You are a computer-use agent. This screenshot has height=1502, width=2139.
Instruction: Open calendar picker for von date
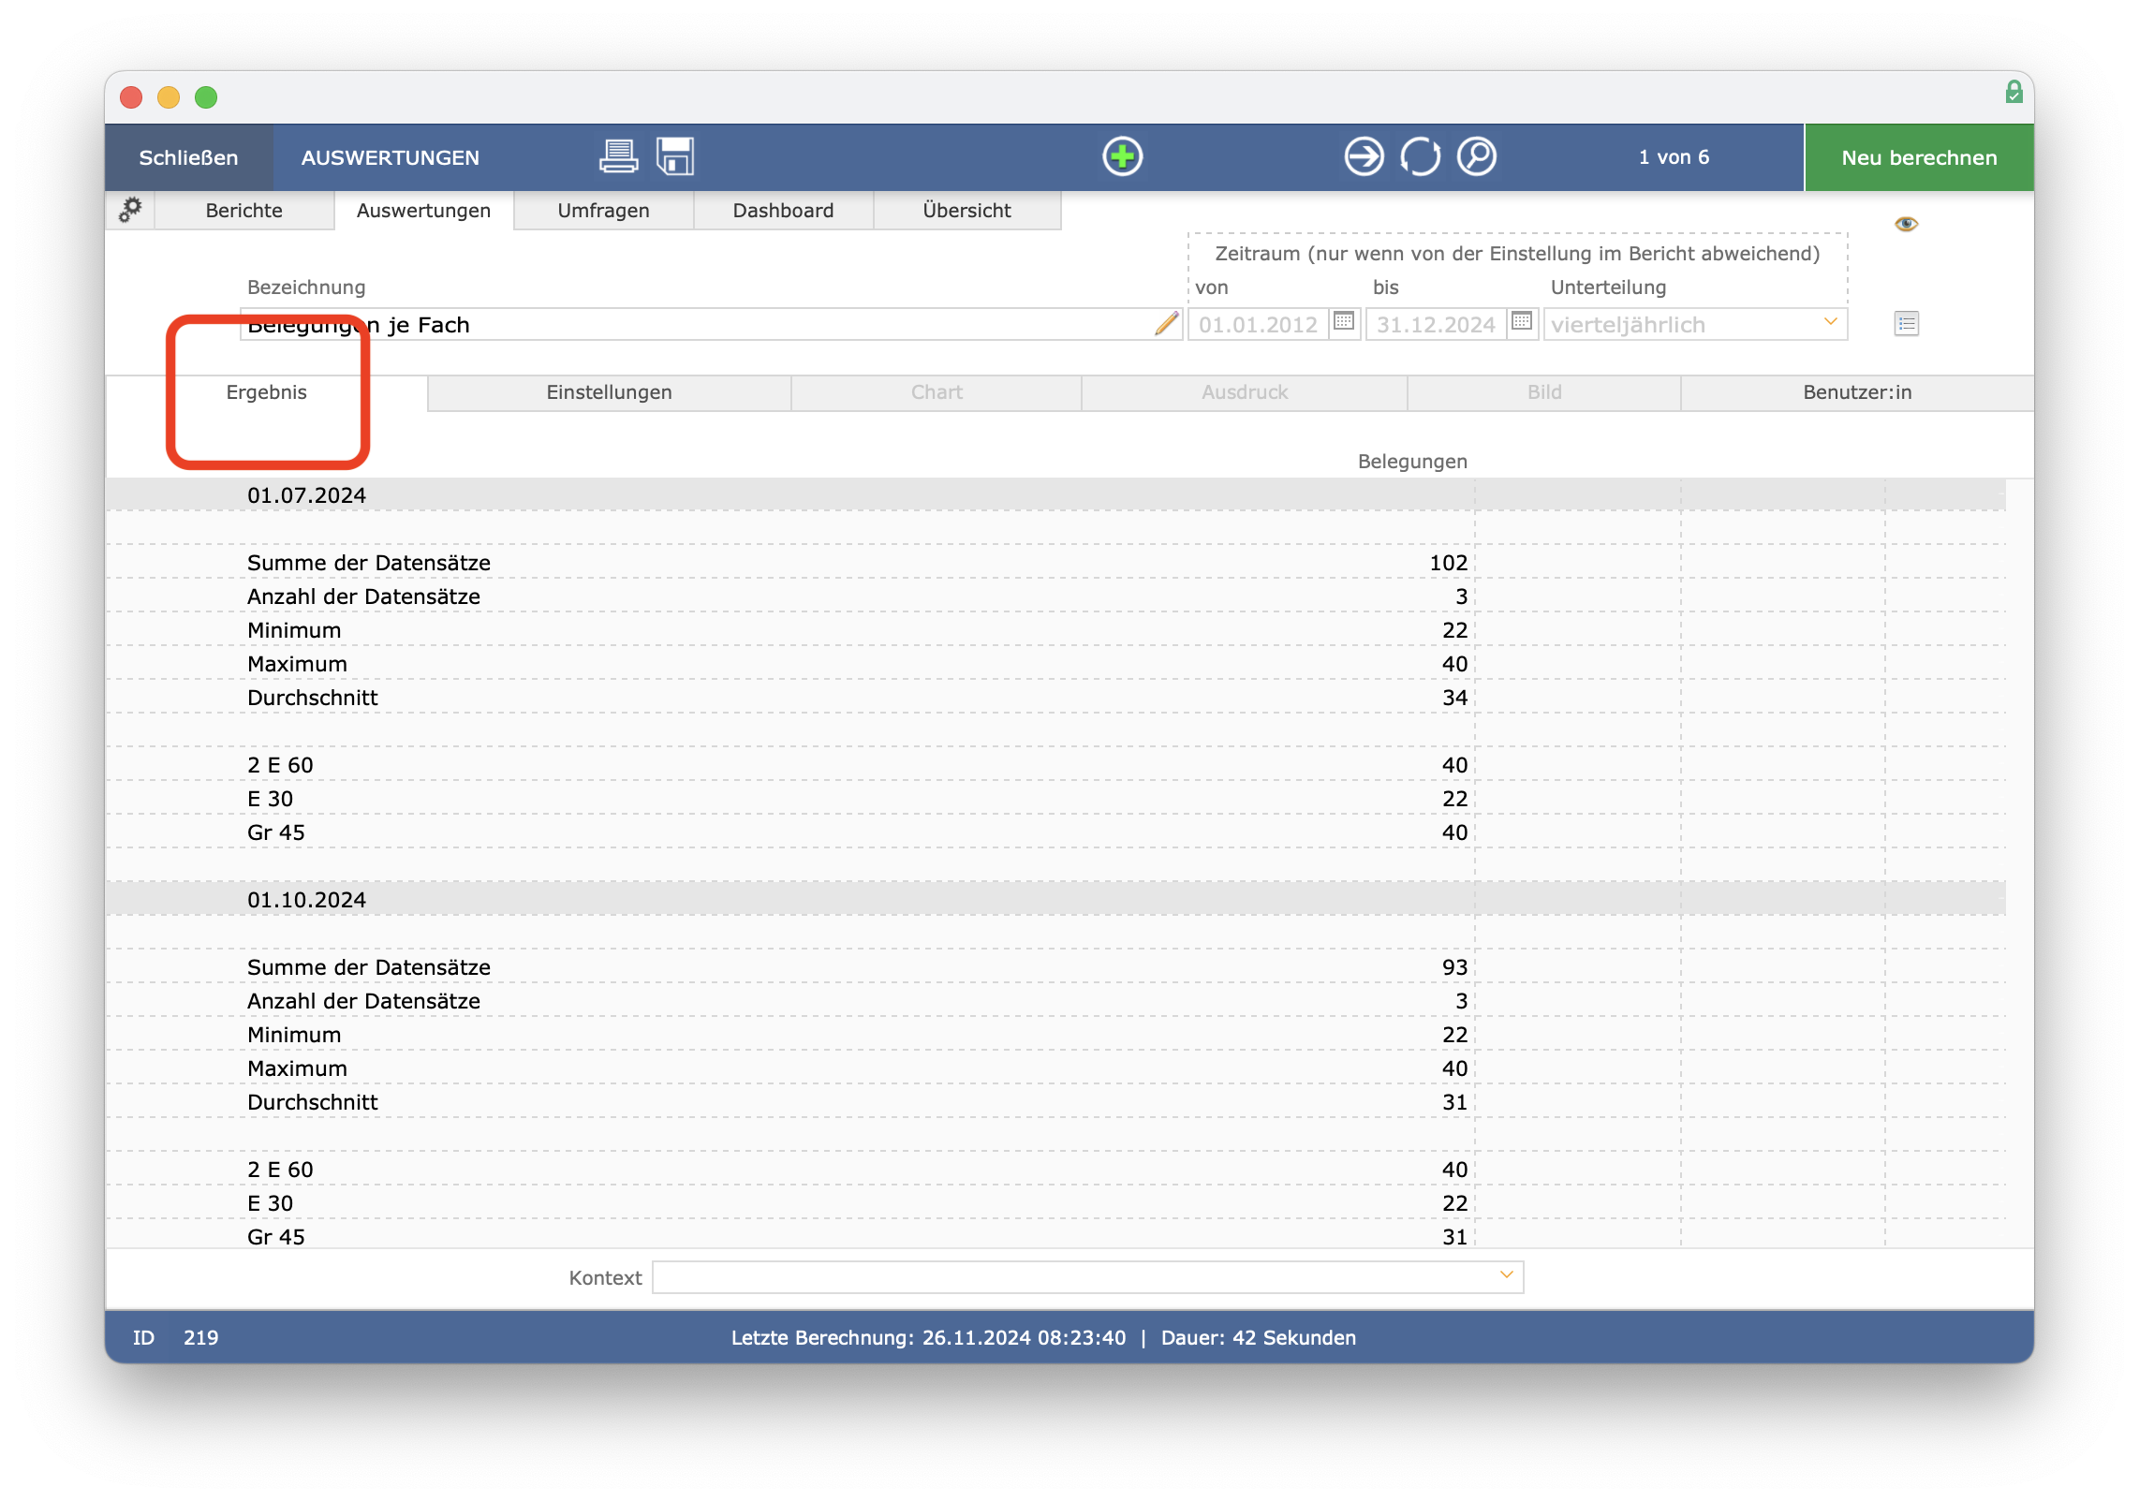pos(1344,322)
